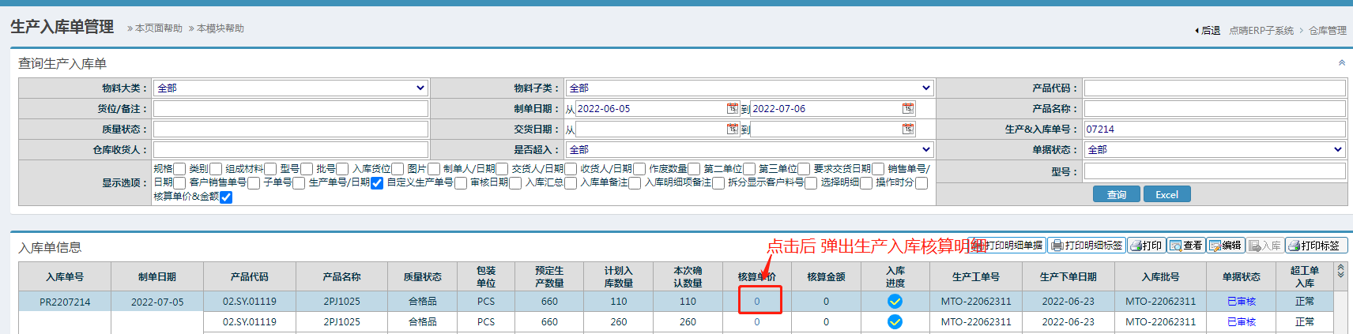Enable the 组成材料 display checkbox
The width and height of the screenshot is (1353, 334).
(x=270, y=169)
